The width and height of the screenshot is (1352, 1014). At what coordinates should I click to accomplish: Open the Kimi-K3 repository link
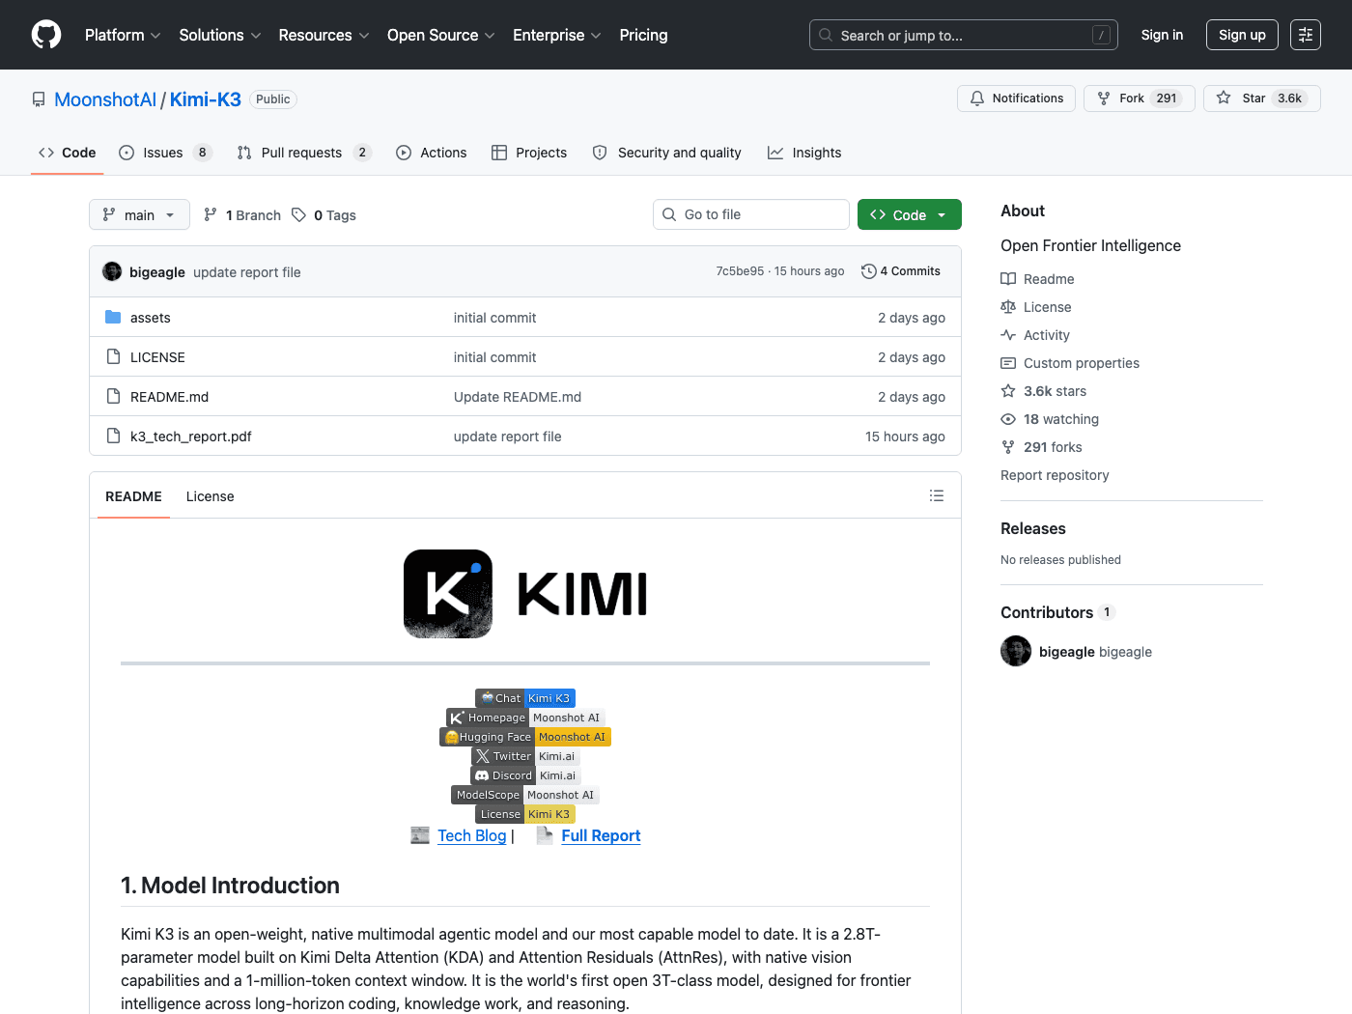(x=206, y=99)
